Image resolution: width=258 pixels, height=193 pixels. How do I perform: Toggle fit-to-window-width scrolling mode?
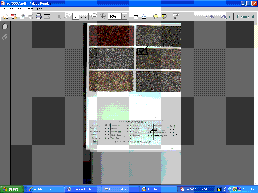136,17
